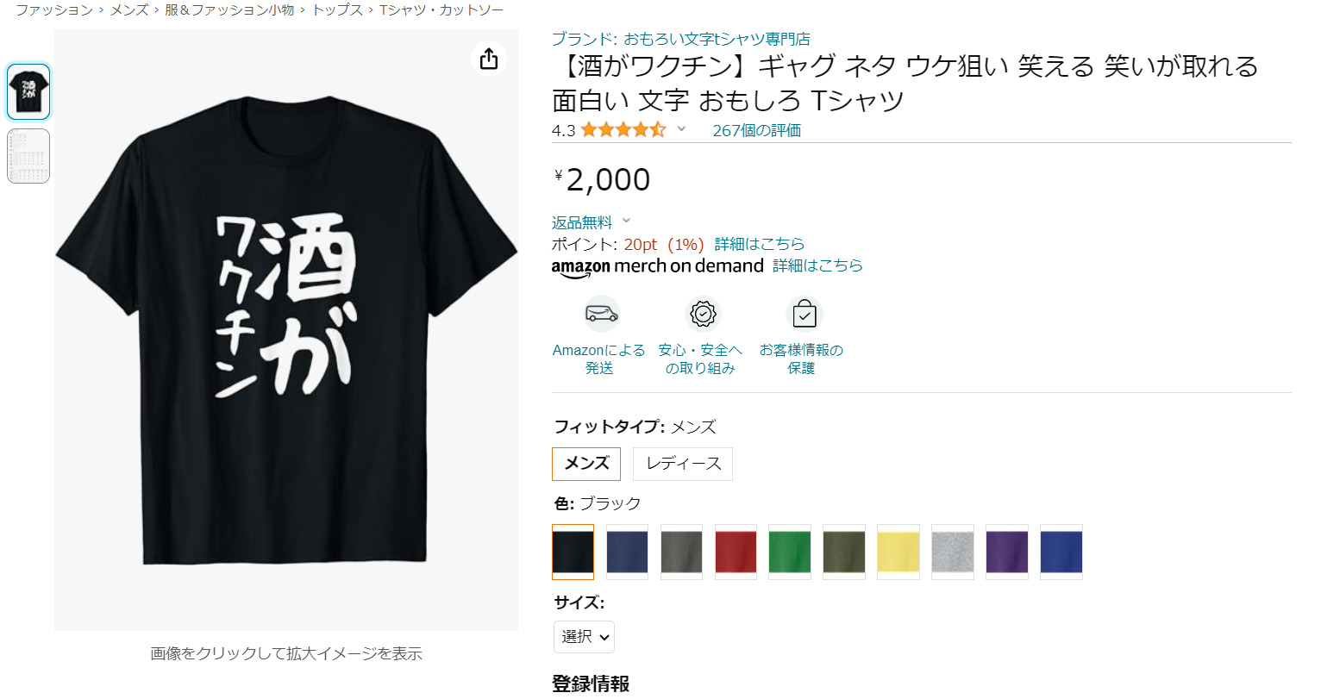Select the レディース fit type option
Image resolution: width=1321 pixels, height=699 pixels.
[x=683, y=464]
